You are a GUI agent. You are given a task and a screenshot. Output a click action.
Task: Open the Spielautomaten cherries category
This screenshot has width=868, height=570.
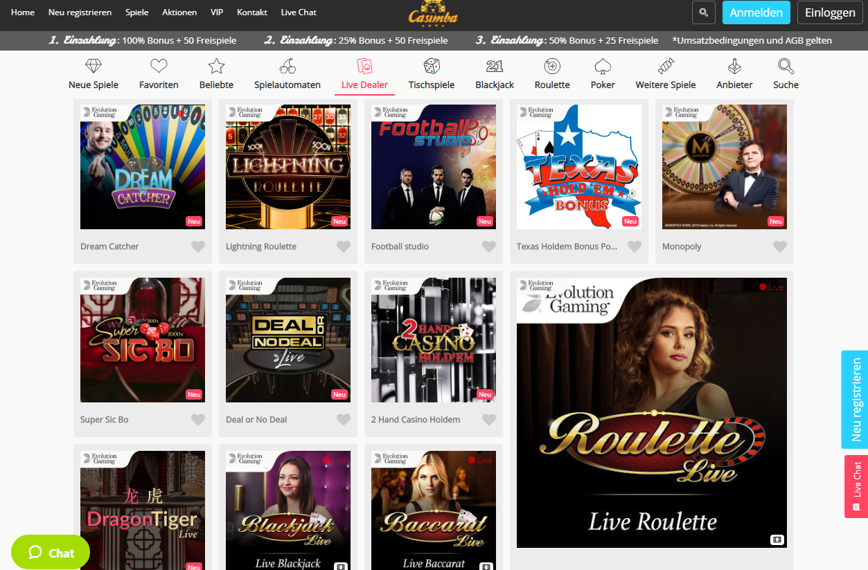287,75
